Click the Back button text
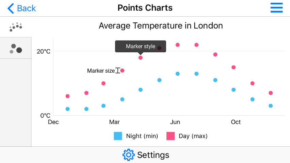Viewport: 290px width, 163px height. pyautogui.click(x=26, y=8)
